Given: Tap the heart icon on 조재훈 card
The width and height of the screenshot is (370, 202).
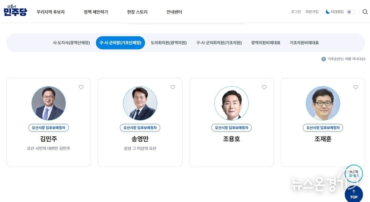Looking at the screenshot, I should [356, 87].
